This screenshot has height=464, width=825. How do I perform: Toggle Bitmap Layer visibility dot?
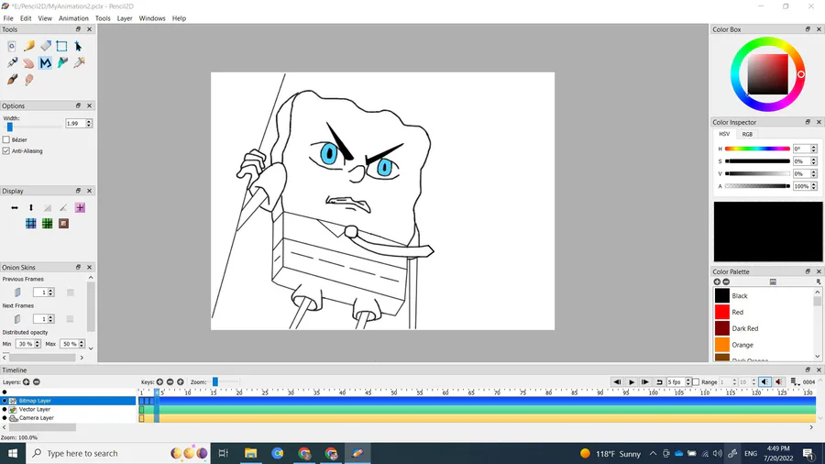tap(5, 401)
